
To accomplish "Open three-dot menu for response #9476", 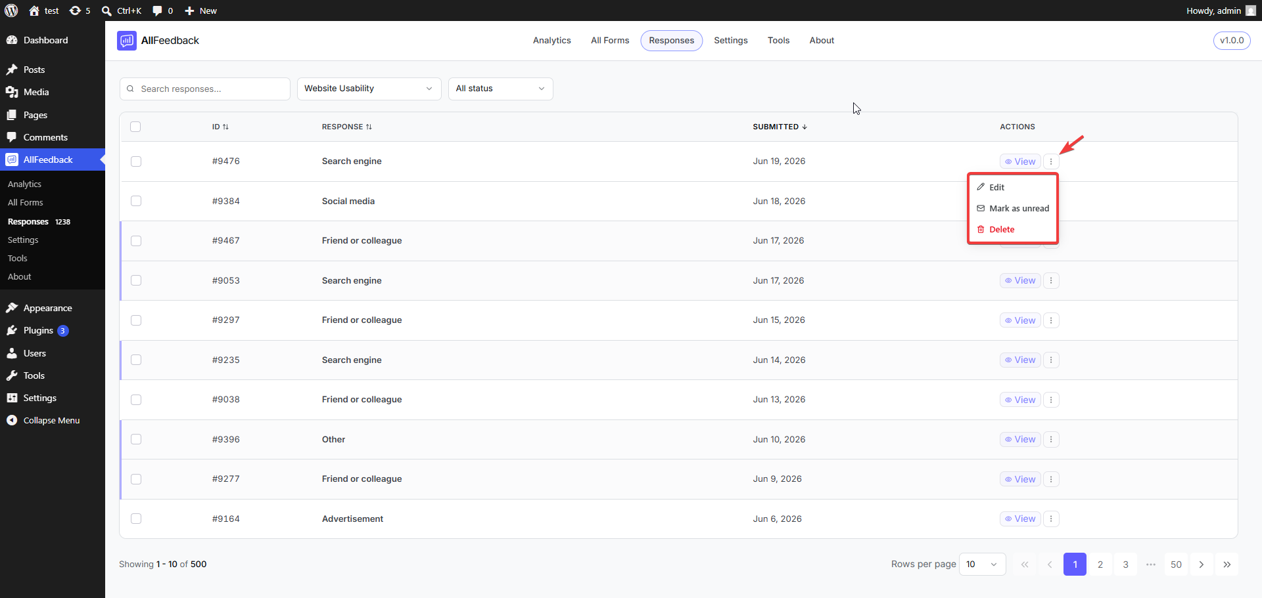I will coord(1051,161).
